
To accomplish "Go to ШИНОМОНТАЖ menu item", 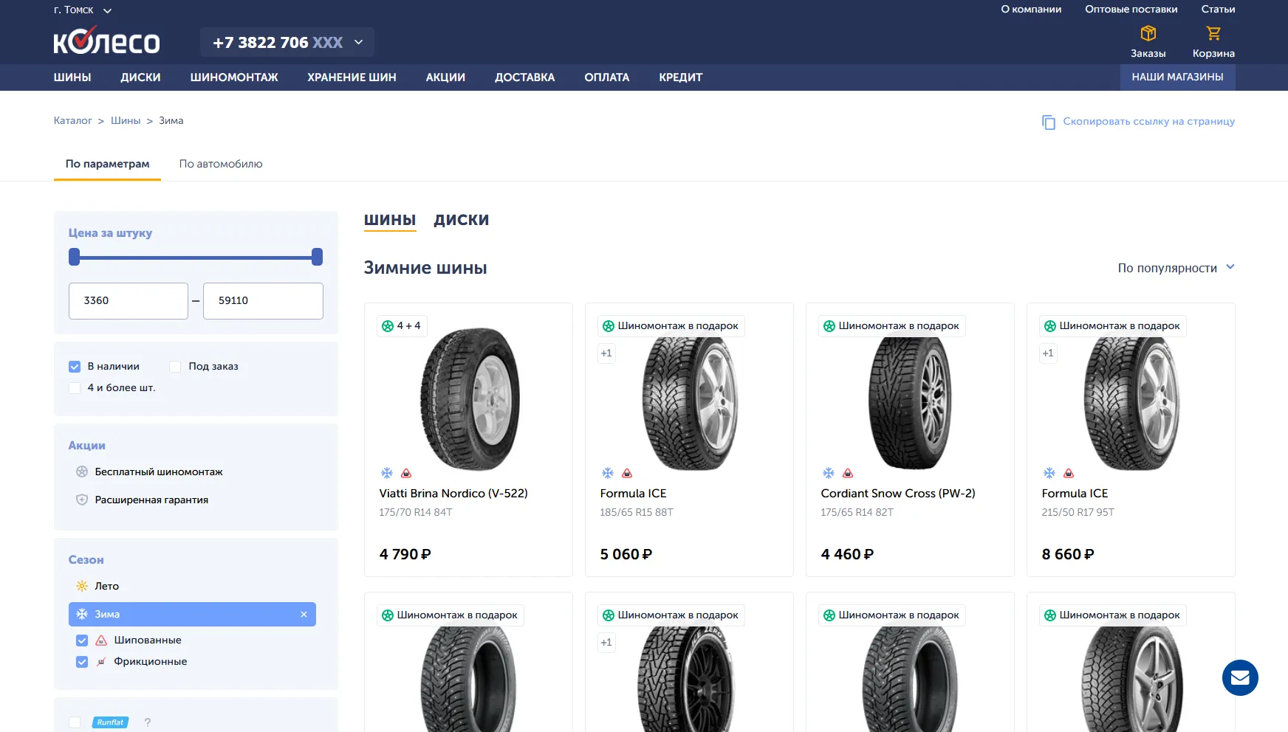I will tap(234, 77).
